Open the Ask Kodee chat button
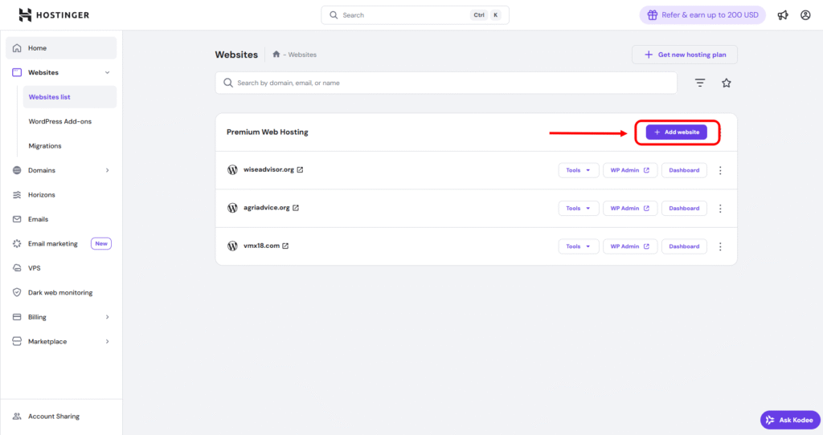This screenshot has height=435, width=823. point(790,420)
